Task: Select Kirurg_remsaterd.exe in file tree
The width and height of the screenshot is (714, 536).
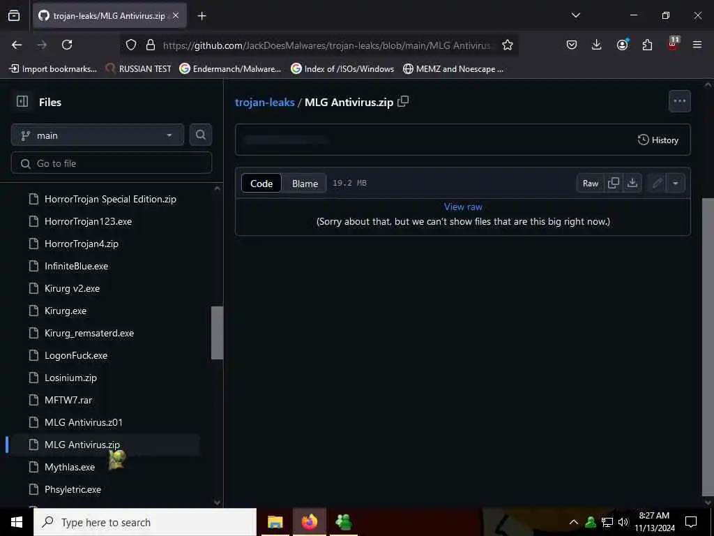Action: 89,333
